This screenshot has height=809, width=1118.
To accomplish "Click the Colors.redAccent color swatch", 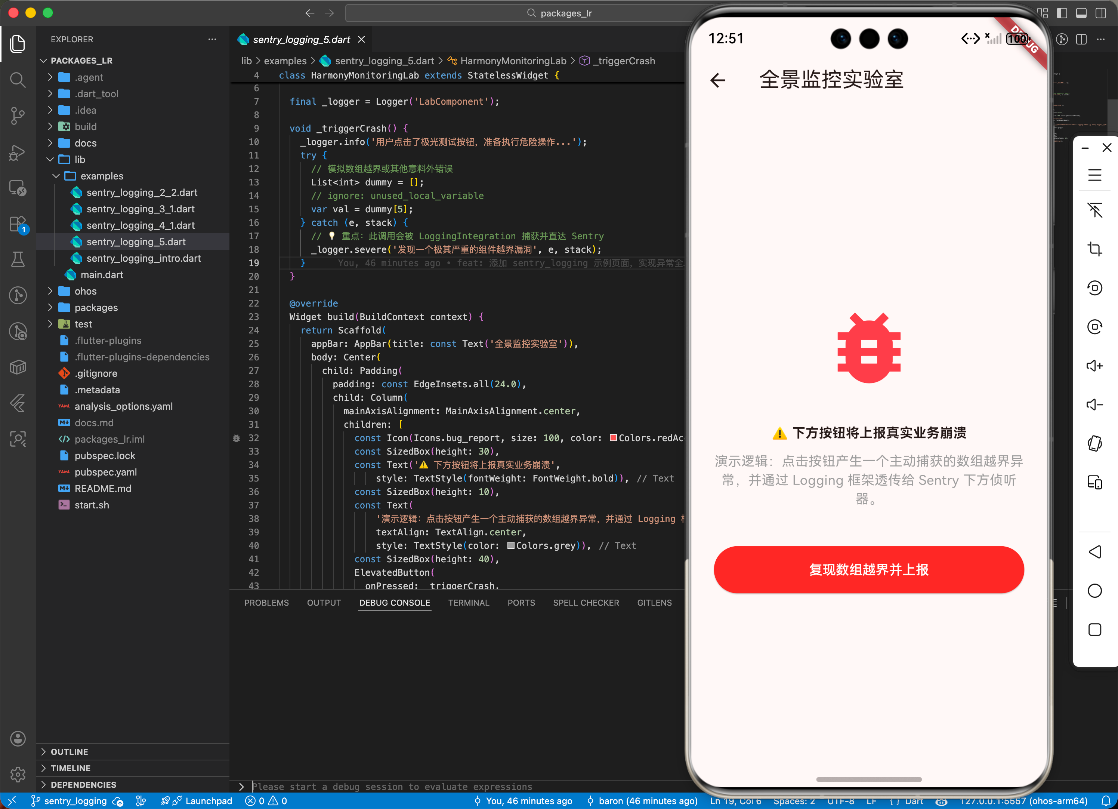I will pyautogui.click(x=613, y=438).
